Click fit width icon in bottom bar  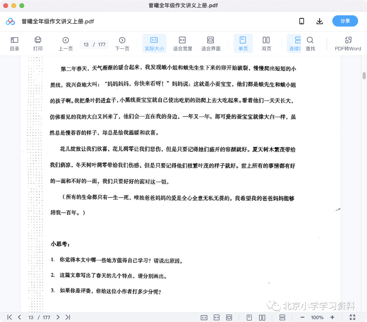(x=216, y=318)
